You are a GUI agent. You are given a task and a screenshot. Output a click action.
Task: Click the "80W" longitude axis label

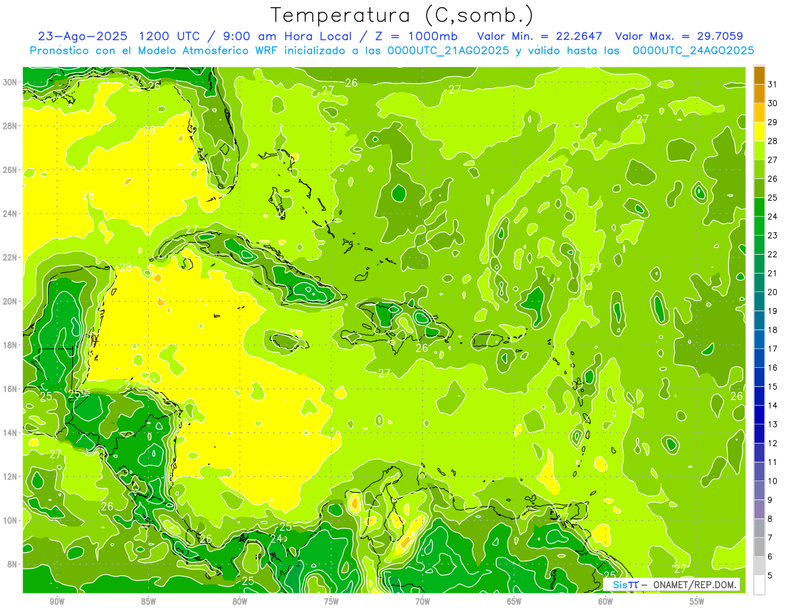tap(240, 601)
